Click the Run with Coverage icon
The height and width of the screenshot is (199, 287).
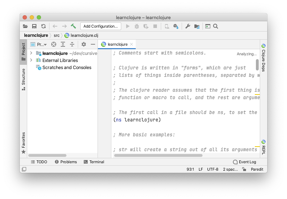146,27
